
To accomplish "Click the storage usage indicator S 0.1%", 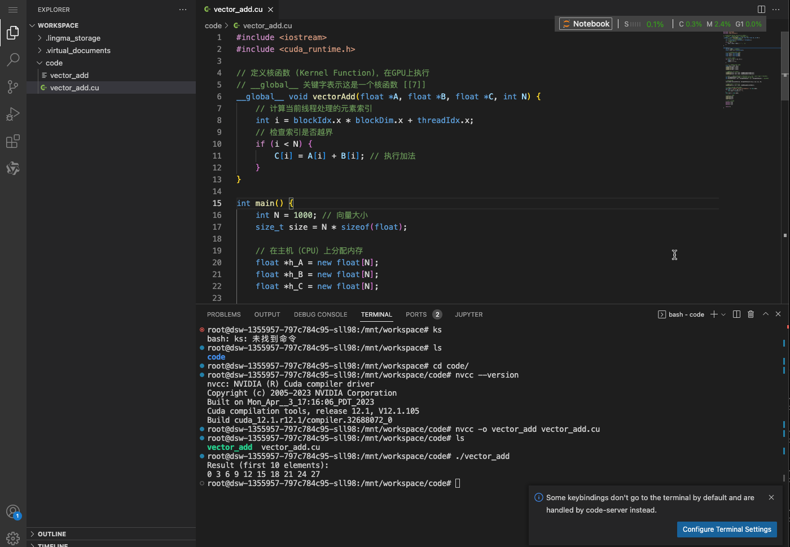I will point(644,24).
